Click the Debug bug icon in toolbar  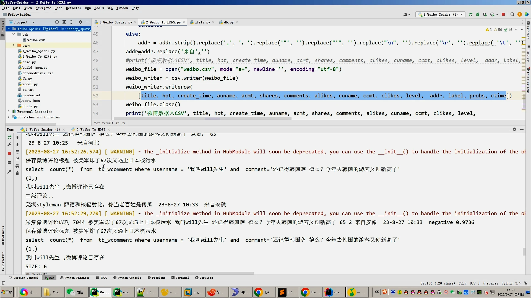[478, 15]
